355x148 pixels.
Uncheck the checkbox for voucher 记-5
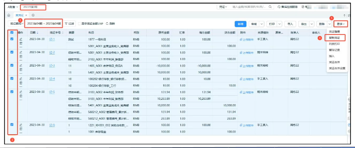tap(12, 92)
